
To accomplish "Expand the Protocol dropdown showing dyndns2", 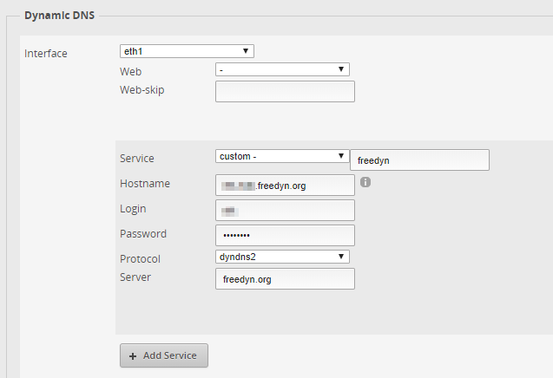I will coord(282,257).
